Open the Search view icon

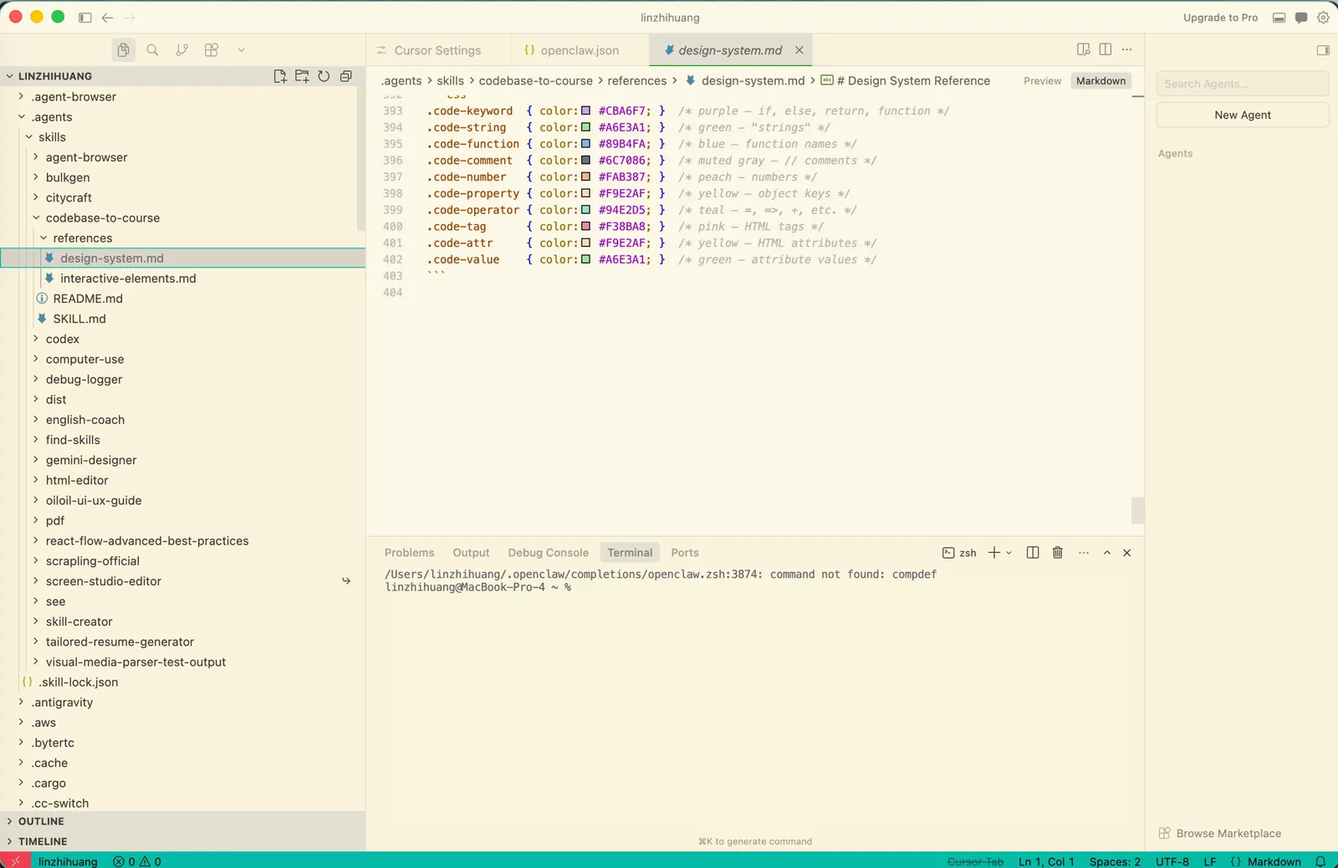click(x=152, y=50)
